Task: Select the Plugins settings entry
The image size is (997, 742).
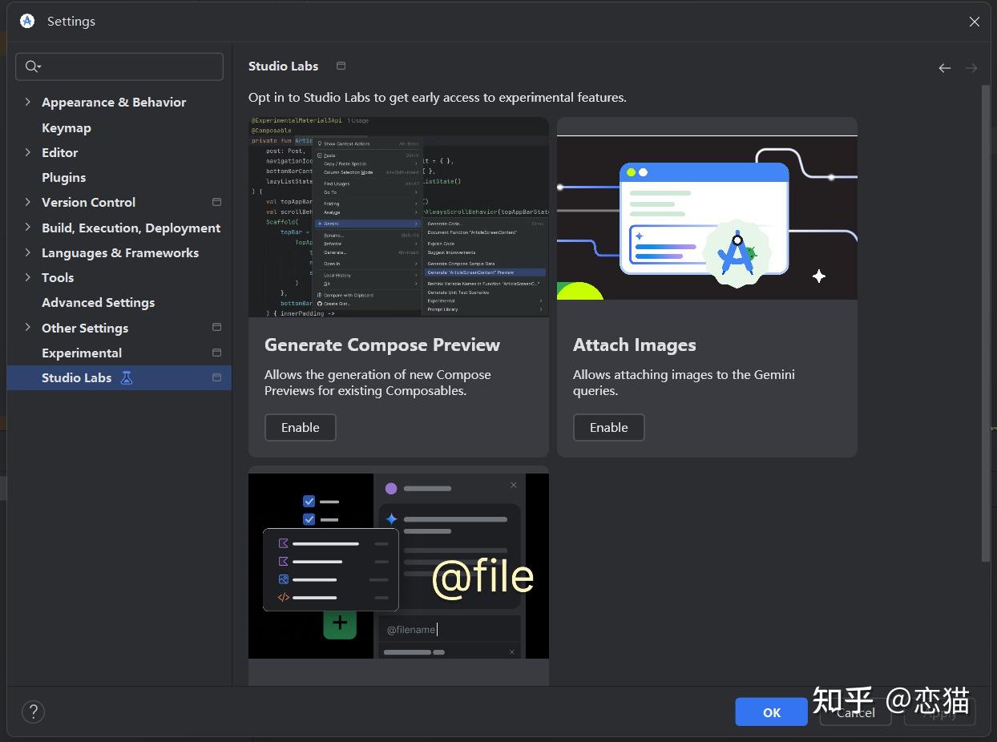Action: click(x=64, y=177)
